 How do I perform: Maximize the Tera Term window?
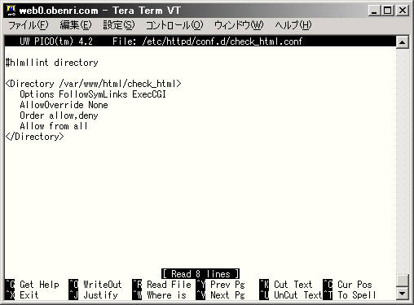387,11
